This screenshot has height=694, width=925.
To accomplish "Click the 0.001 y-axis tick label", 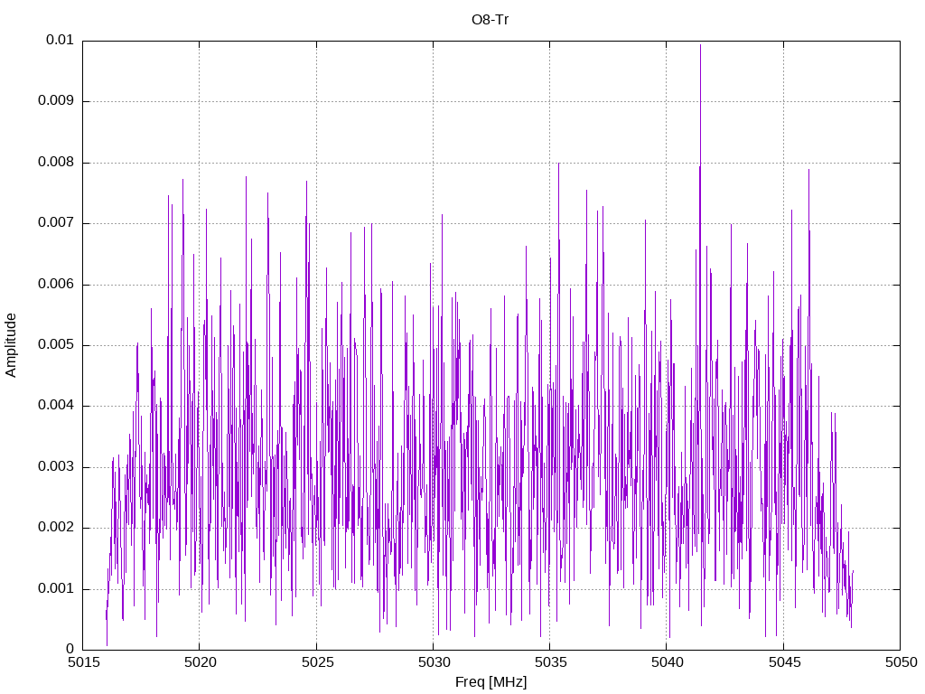I will pos(55,589).
